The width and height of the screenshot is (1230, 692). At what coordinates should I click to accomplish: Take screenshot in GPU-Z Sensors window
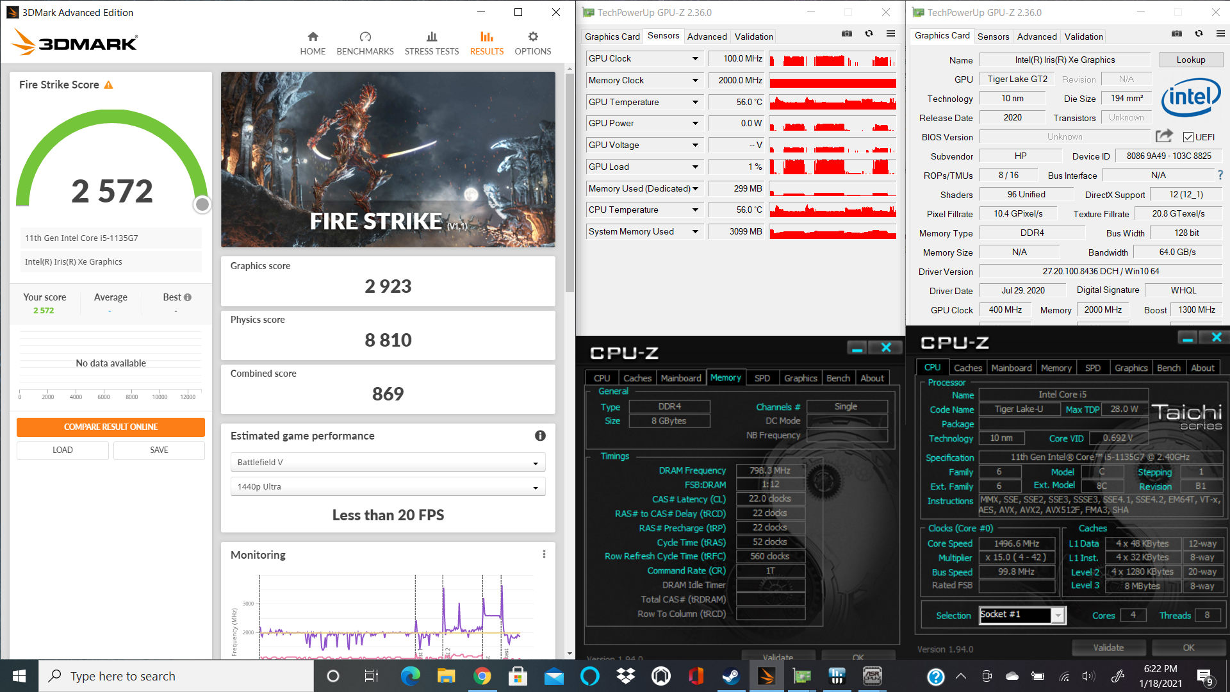tap(847, 34)
